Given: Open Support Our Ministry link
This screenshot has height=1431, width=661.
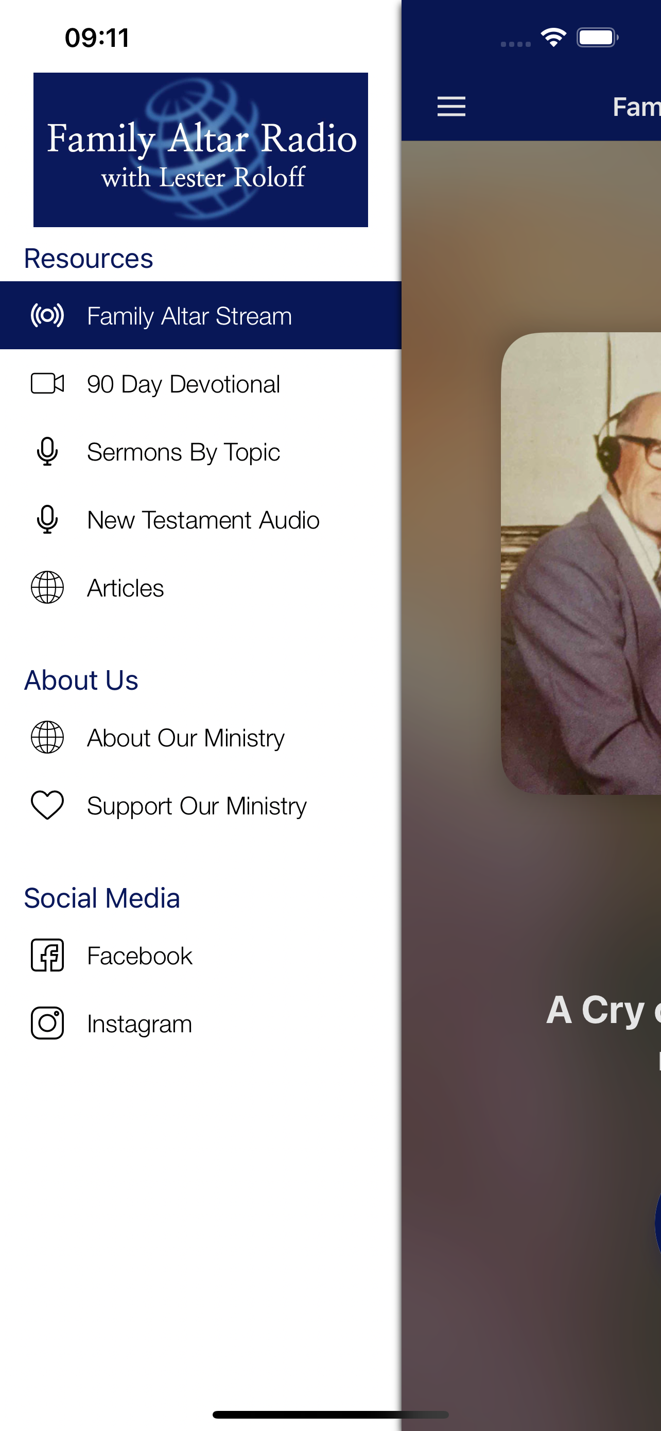Looking at the screenshot, I should pyautogui.click(x=200, y=805).
